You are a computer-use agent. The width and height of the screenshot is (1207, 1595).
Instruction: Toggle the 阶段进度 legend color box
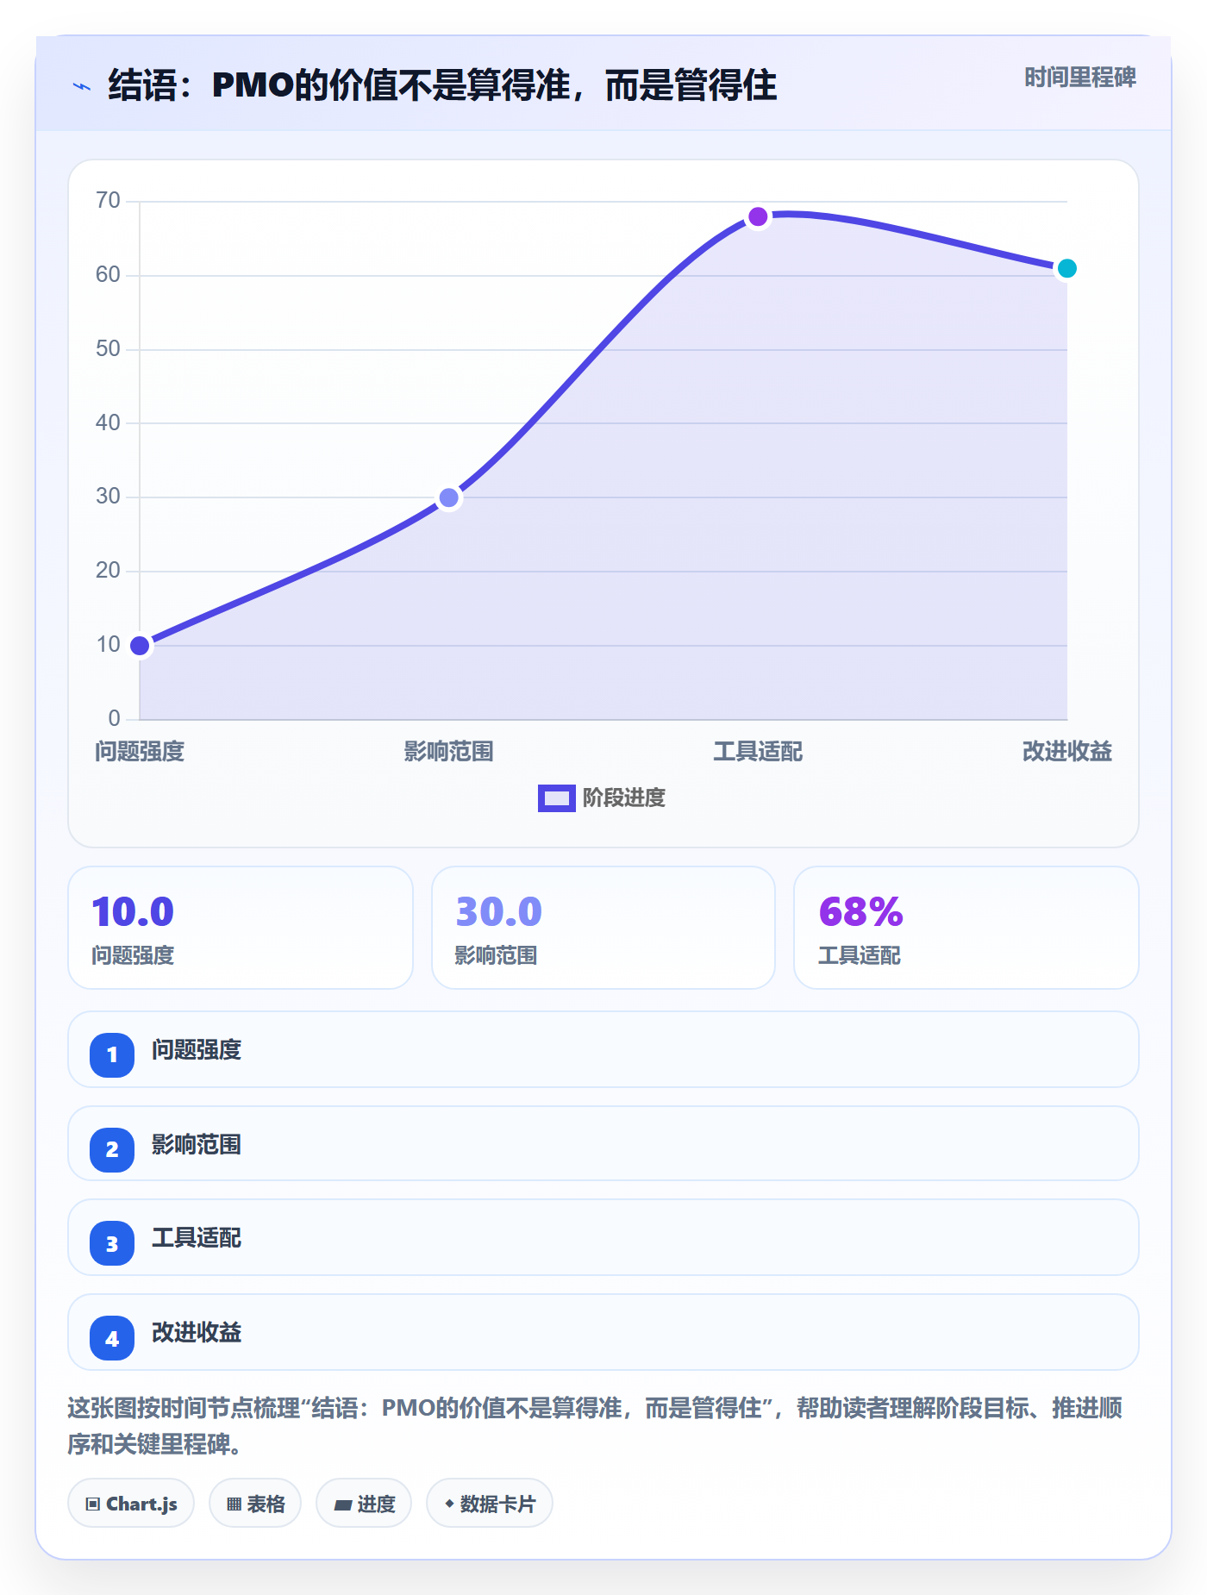[x=556, y=798]
